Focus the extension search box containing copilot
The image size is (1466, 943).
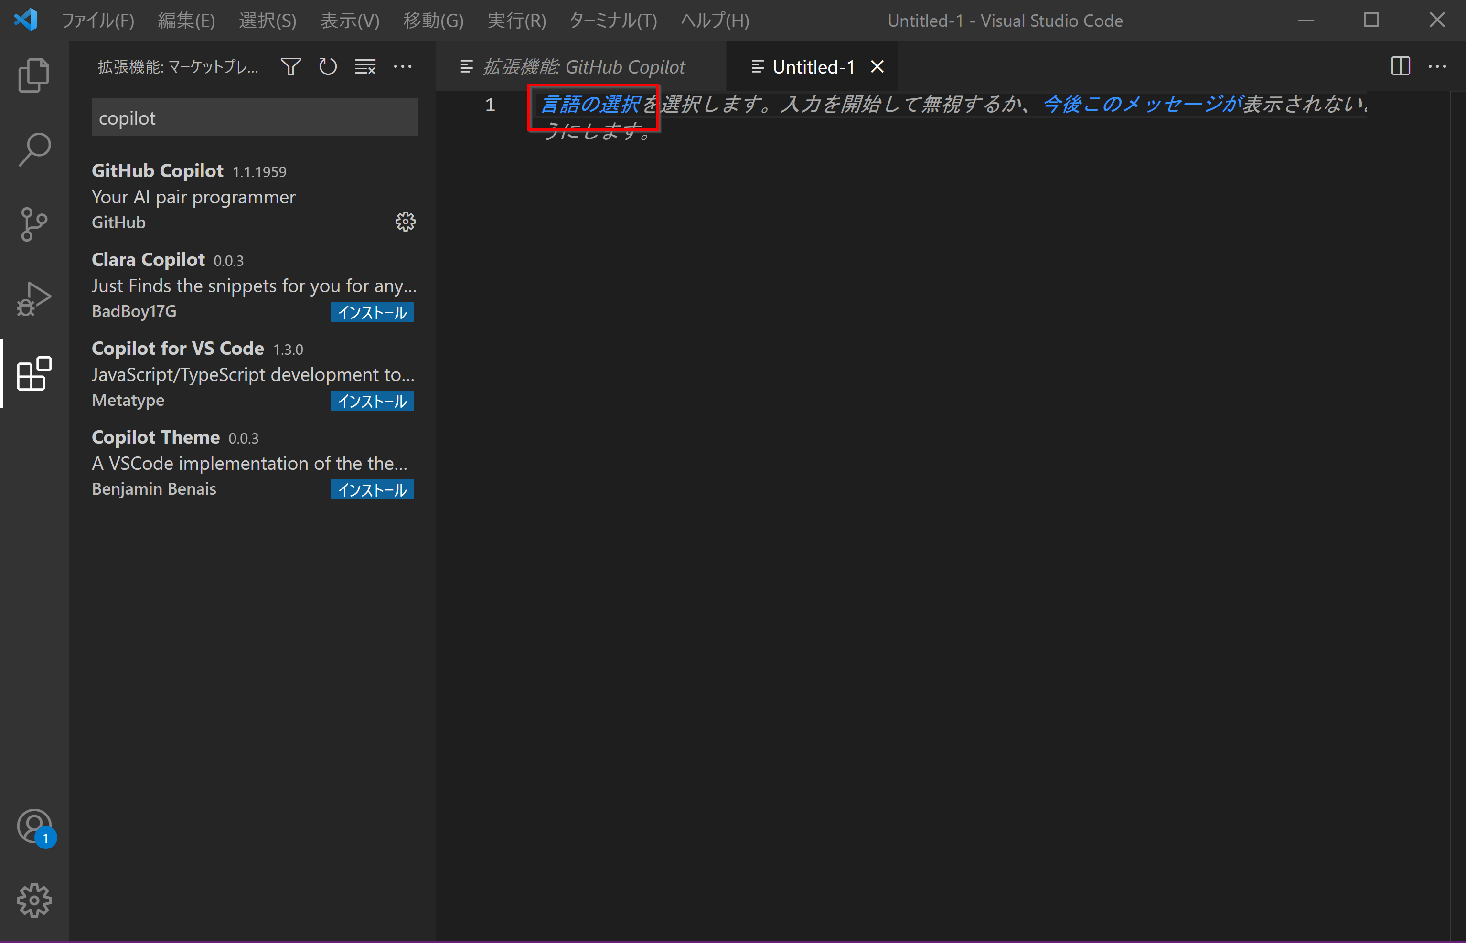click(x=255, y=117)
